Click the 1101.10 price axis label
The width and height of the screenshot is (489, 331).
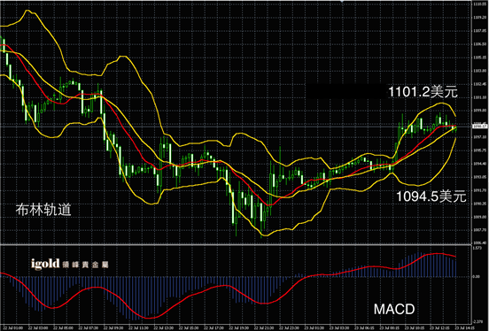pos(480,97)
